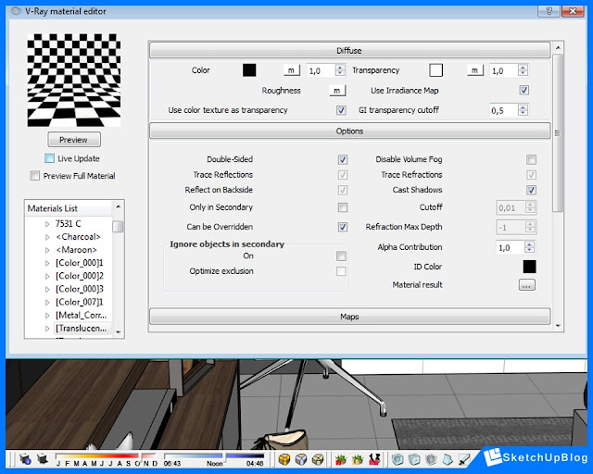This screenshot has height=474, width=593.
Task: Toggle the Cast Shadows checkbox
Action: 531,190
